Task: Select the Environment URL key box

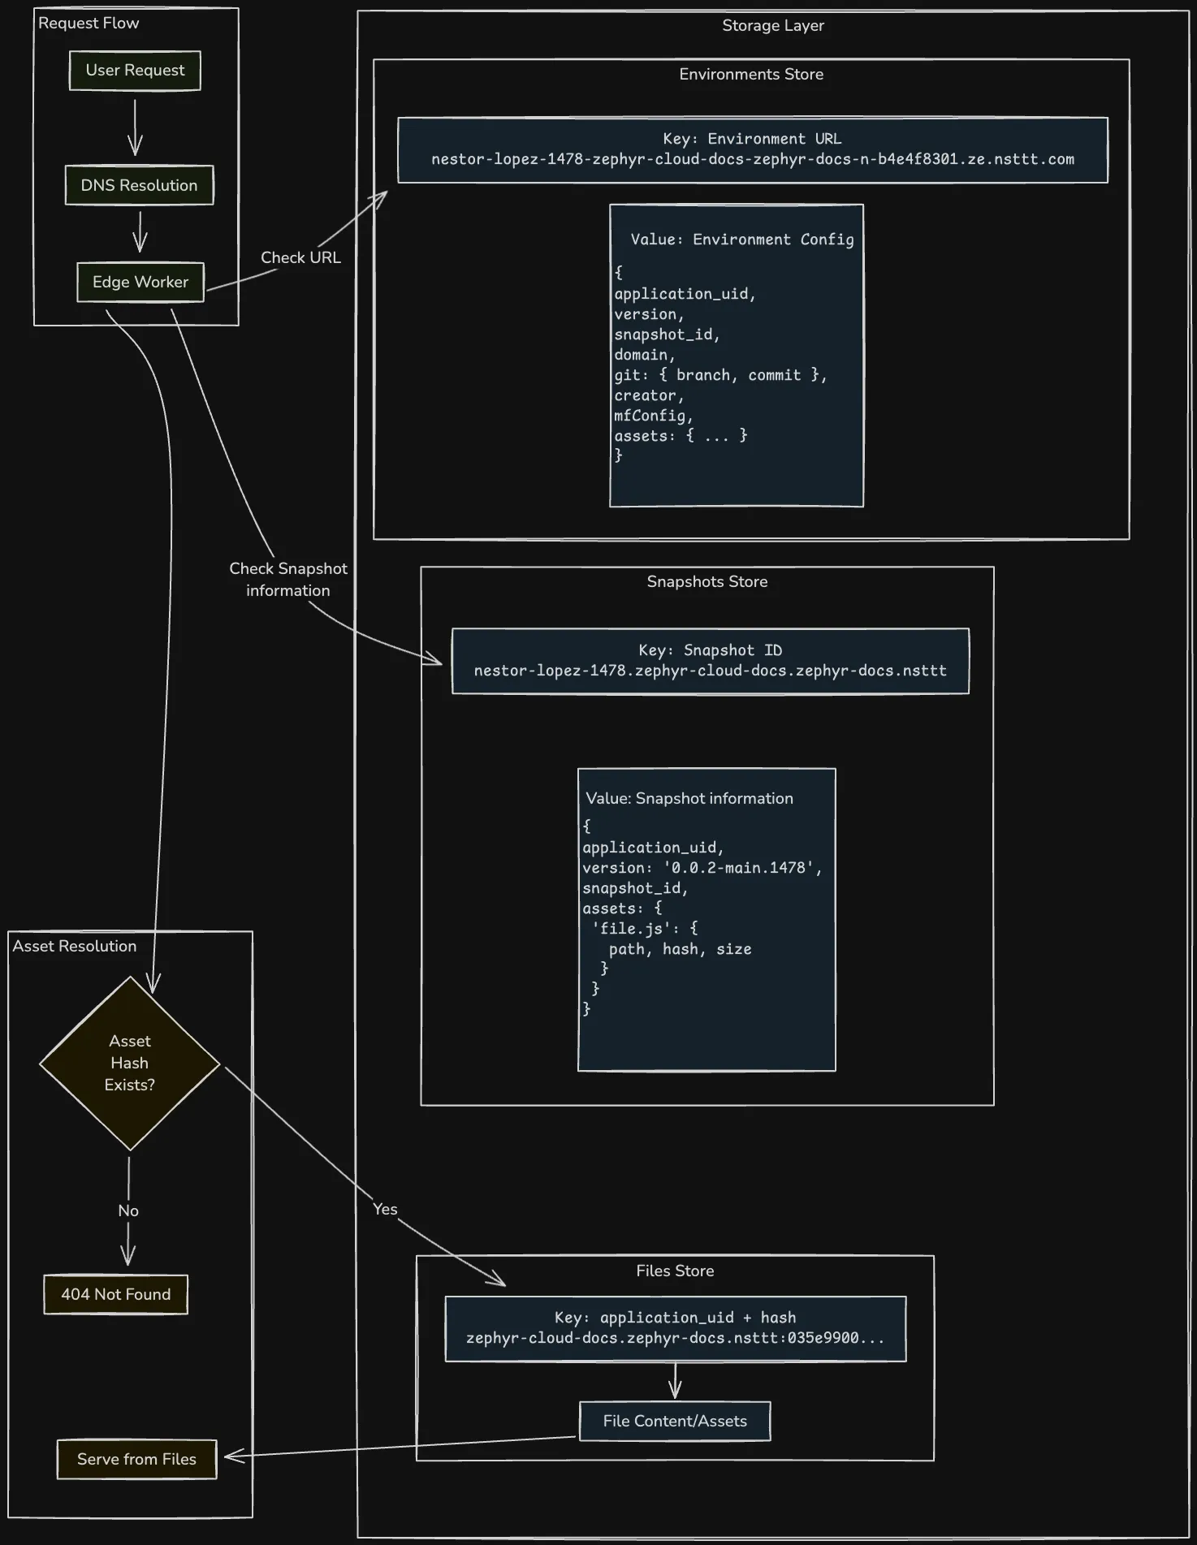Action: coord(752,150)
